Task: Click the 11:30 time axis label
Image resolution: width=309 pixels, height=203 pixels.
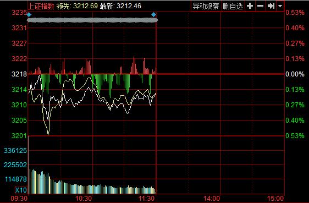Action: (146, 199)
